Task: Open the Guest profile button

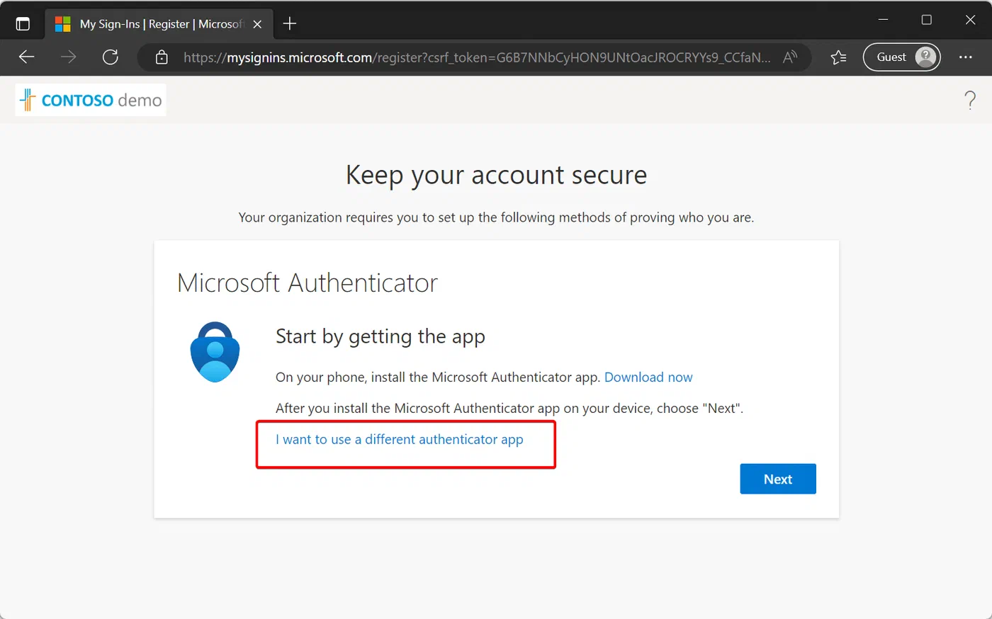Action: pyautogui.click(x=901, y=57)
